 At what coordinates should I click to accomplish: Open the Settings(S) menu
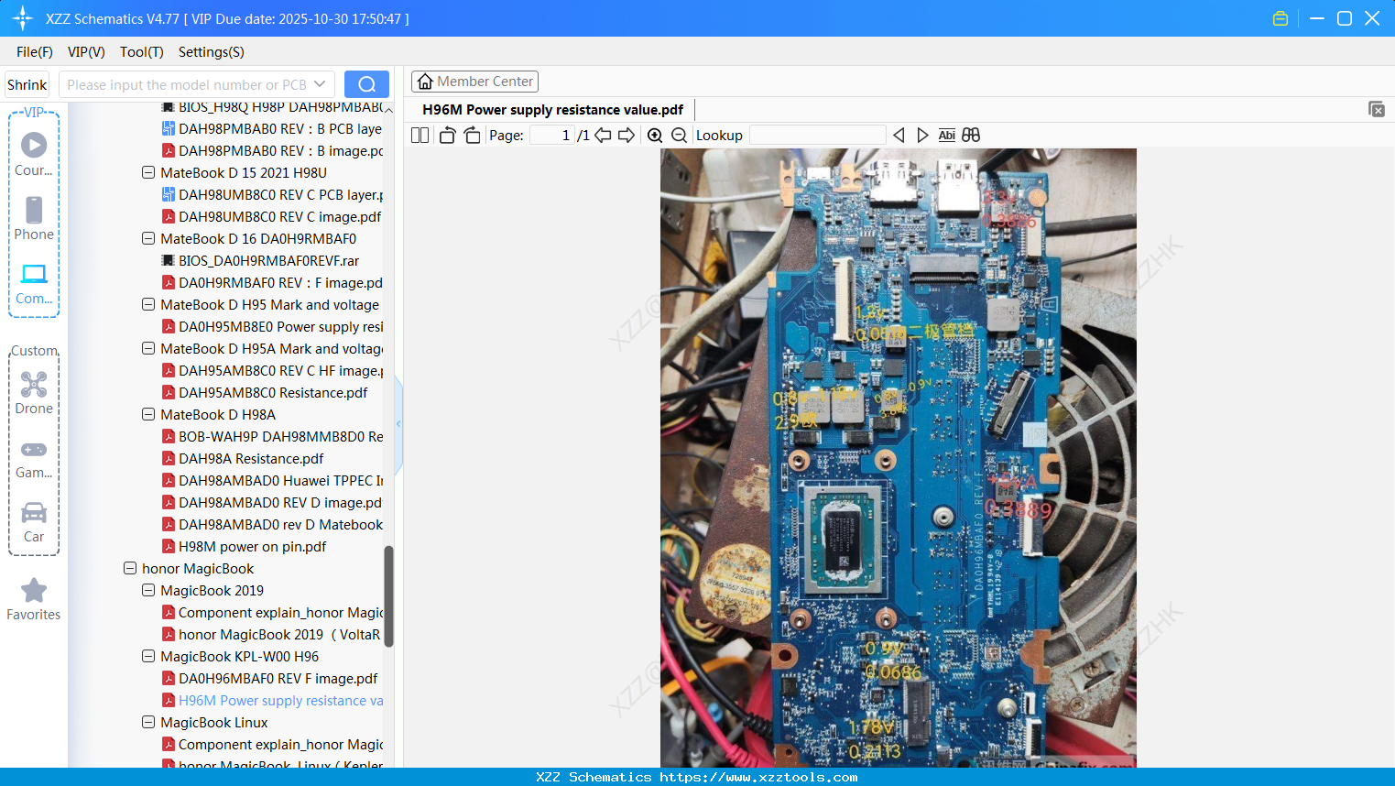coord(212,52)
